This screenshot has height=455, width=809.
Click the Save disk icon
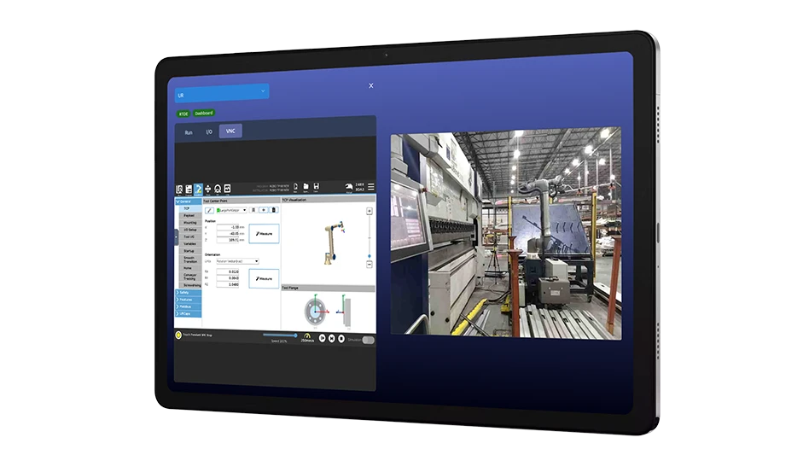[316, 188]
